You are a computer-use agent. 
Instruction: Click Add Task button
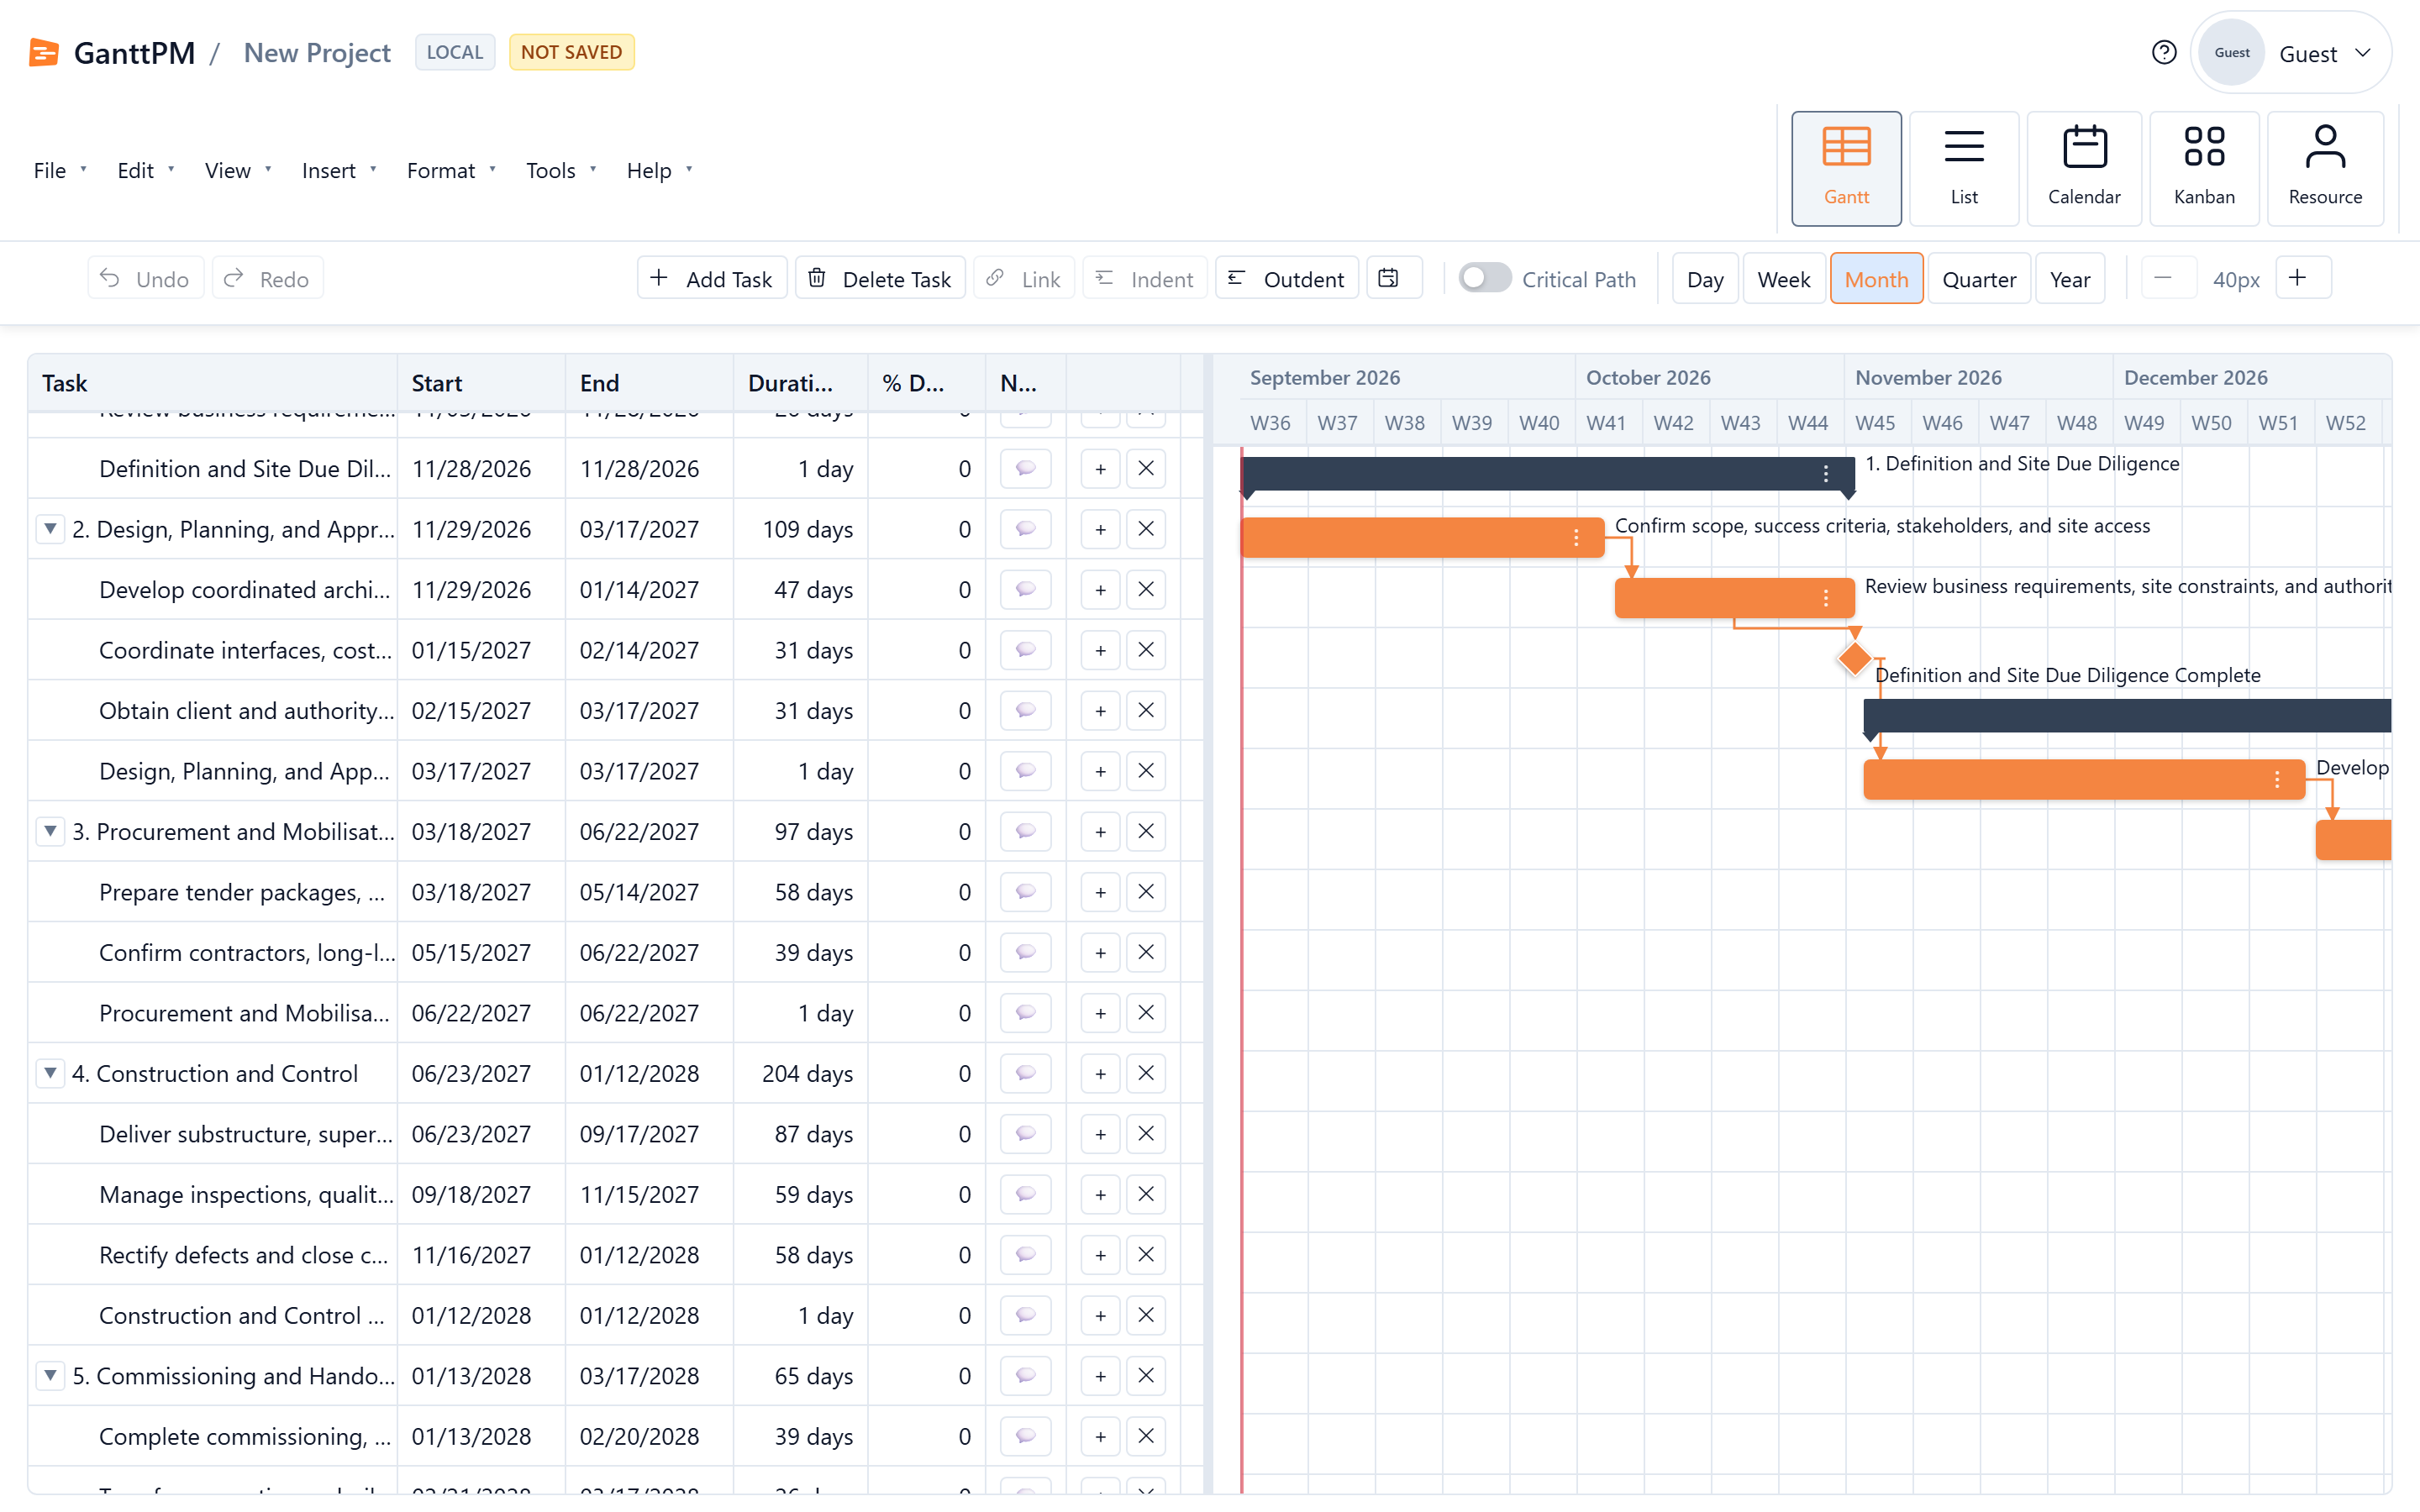(712, 278)
